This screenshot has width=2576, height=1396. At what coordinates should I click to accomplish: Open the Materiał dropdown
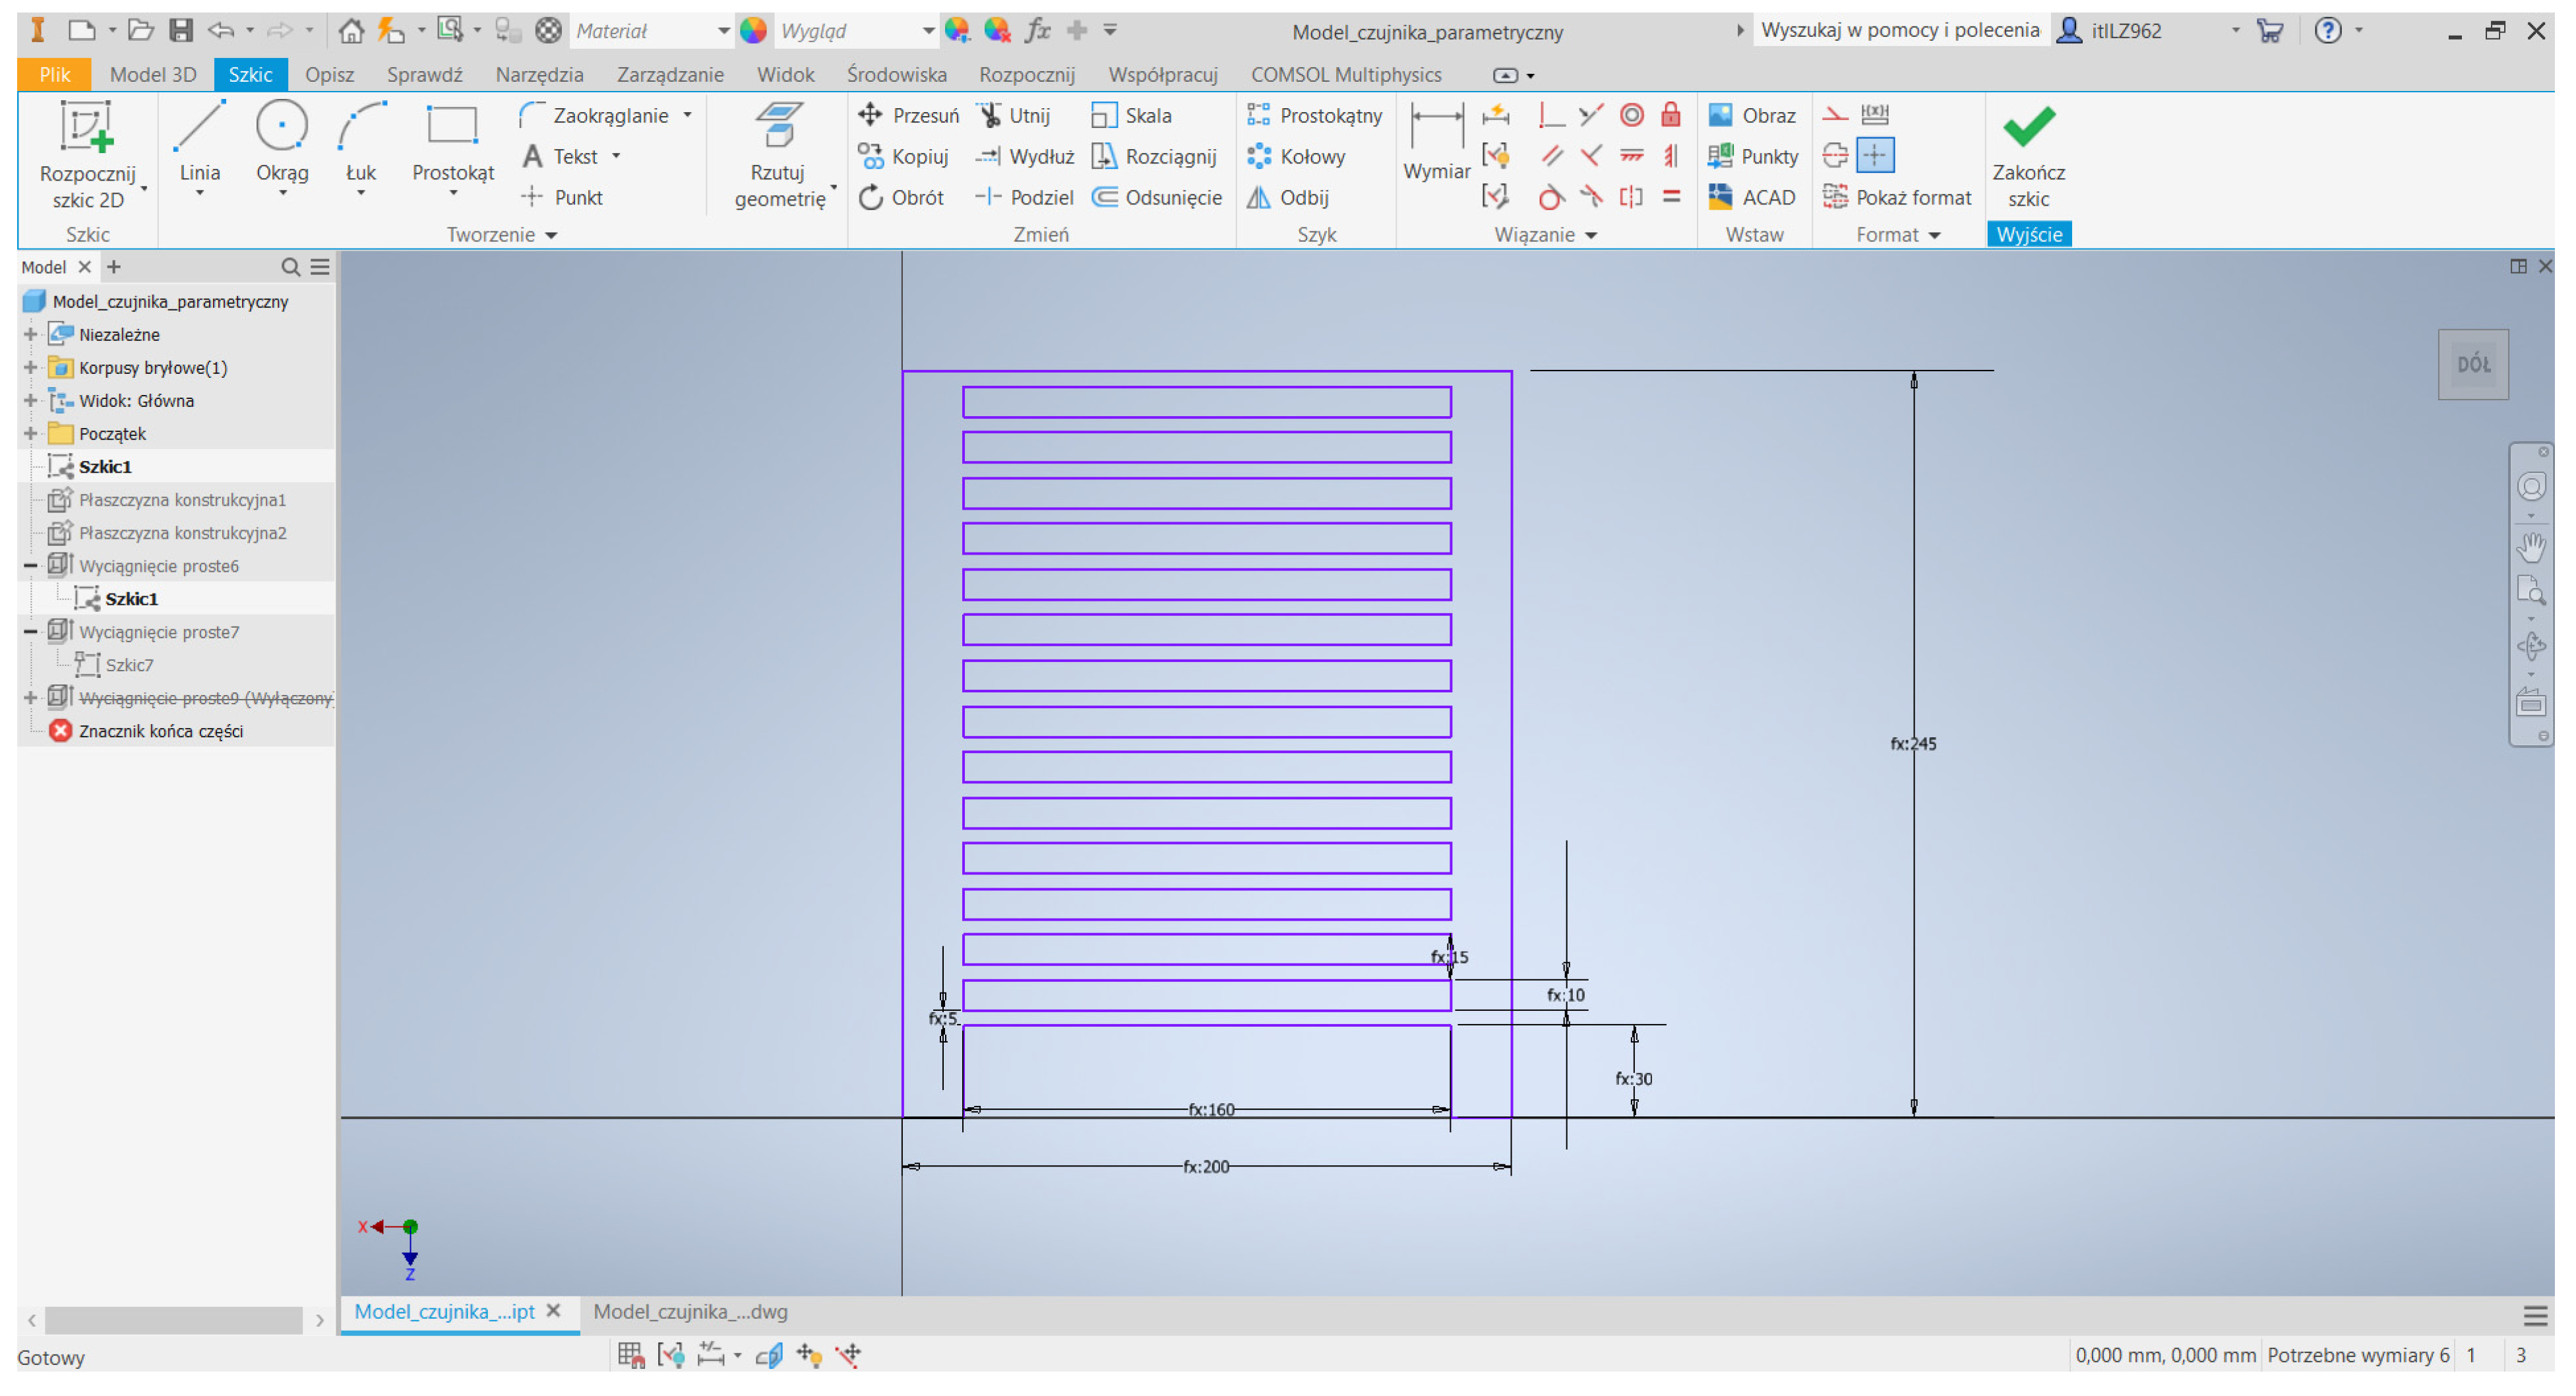click(723, 31)
